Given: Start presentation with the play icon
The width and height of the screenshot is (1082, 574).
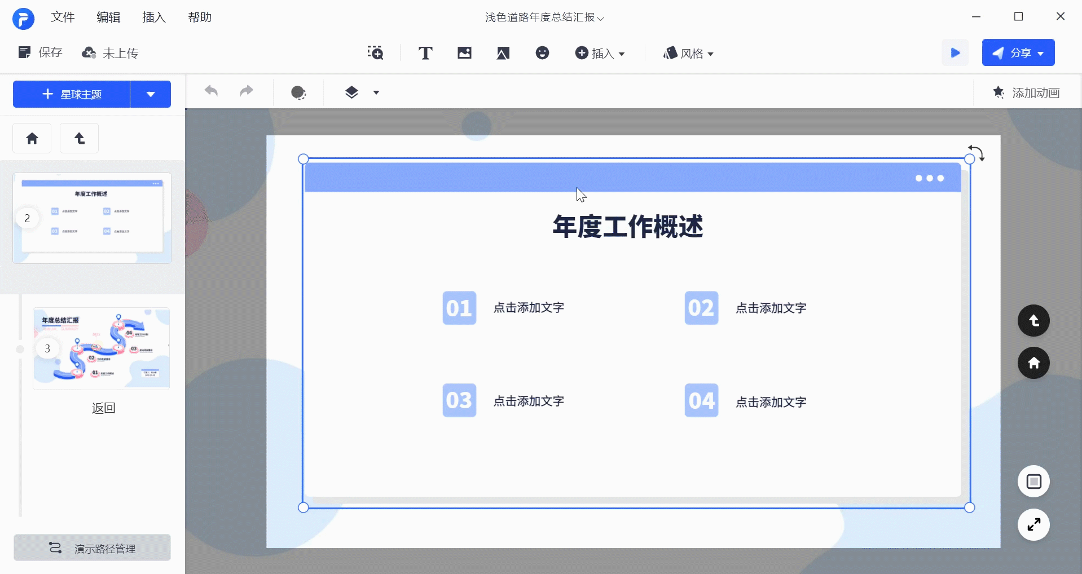Looking at the screenshot, I should click(955, 52).
